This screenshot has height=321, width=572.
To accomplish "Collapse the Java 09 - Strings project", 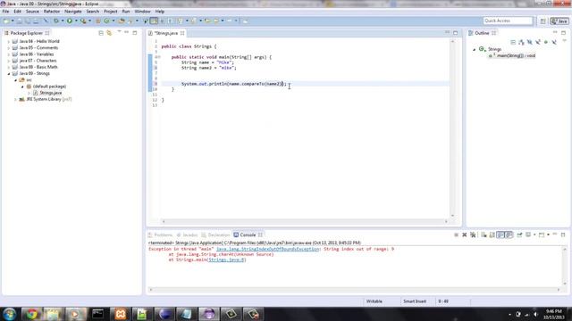I will pyautogui.click(x=9, y=74).
